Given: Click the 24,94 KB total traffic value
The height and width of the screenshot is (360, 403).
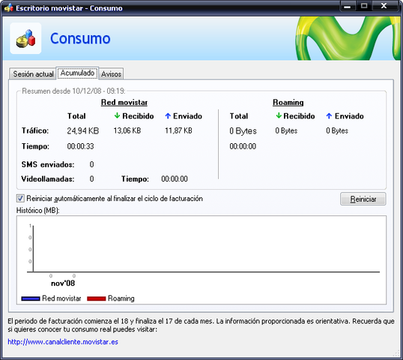Looking at the screenshot, I should [x=83, y=130].
